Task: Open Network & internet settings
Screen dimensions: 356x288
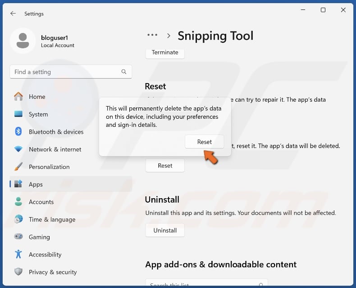Action: point(71,149)
